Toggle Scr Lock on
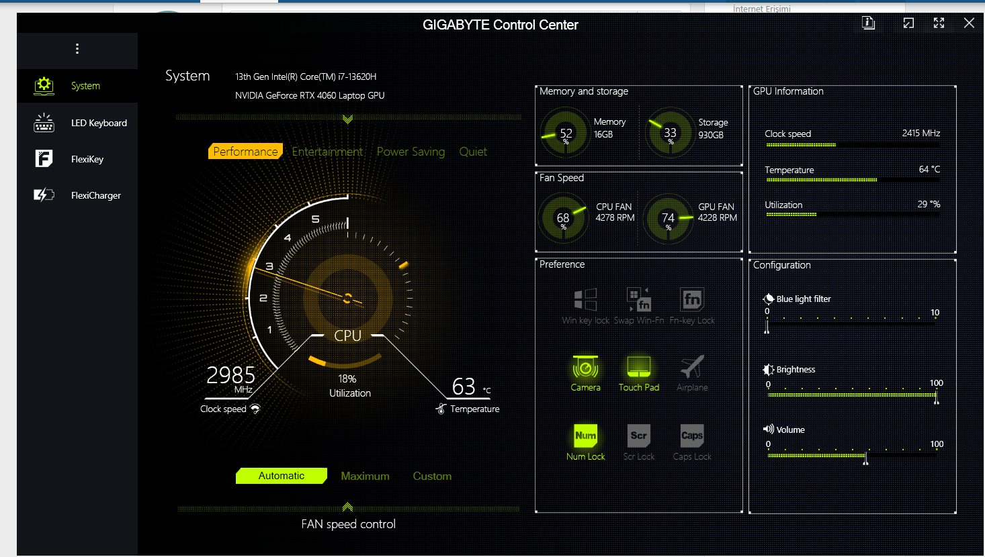 [639, 442]
